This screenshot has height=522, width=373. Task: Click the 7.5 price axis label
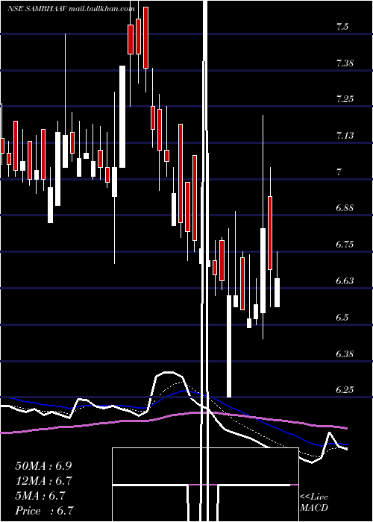click(x=342, y=27)
